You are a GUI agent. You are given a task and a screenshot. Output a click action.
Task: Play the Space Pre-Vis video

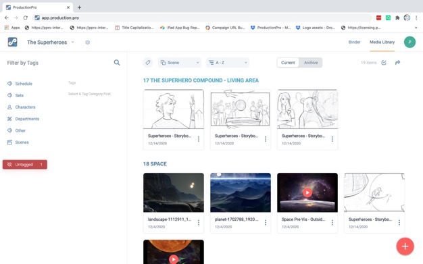[307, 192]
